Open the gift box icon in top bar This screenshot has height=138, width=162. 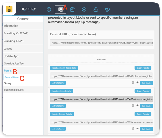point(72,9)
